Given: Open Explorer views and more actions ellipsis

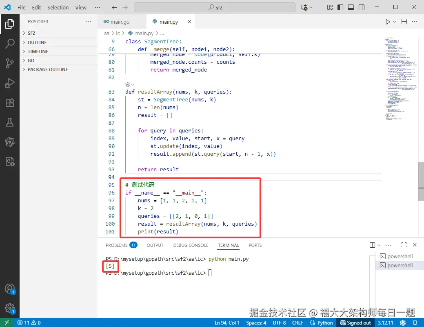Looking at the screenshot, I should pos(88,22).
